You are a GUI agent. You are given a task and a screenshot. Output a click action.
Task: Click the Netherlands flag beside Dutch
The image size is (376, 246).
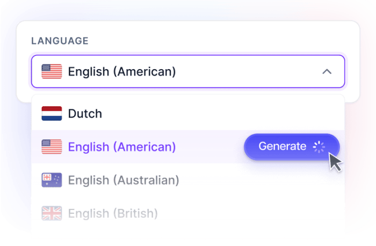tap(52, 114)
